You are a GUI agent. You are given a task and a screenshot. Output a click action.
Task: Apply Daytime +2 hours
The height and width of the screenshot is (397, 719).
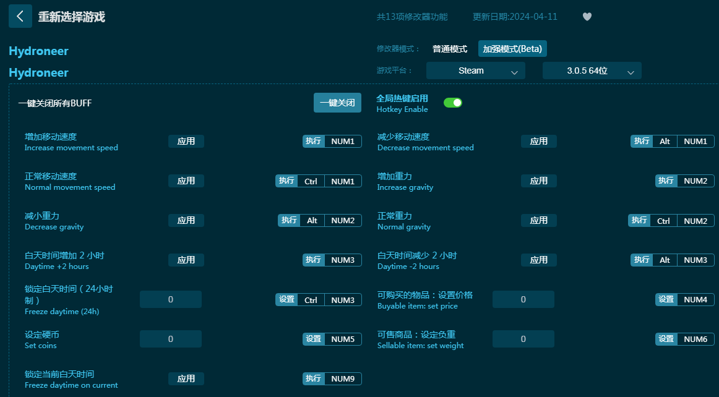tap(186, 260)
